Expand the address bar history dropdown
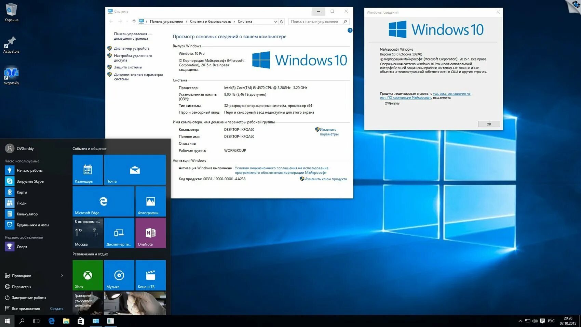 tap(275, 21)
